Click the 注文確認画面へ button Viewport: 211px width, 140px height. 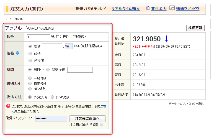[x=88, y=119]
